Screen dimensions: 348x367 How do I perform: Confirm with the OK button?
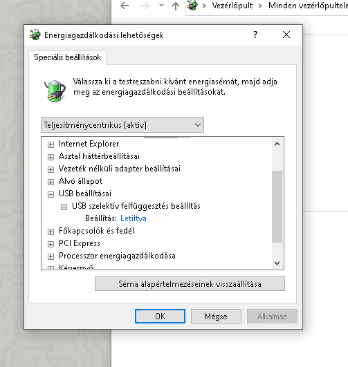coord(160,317)
